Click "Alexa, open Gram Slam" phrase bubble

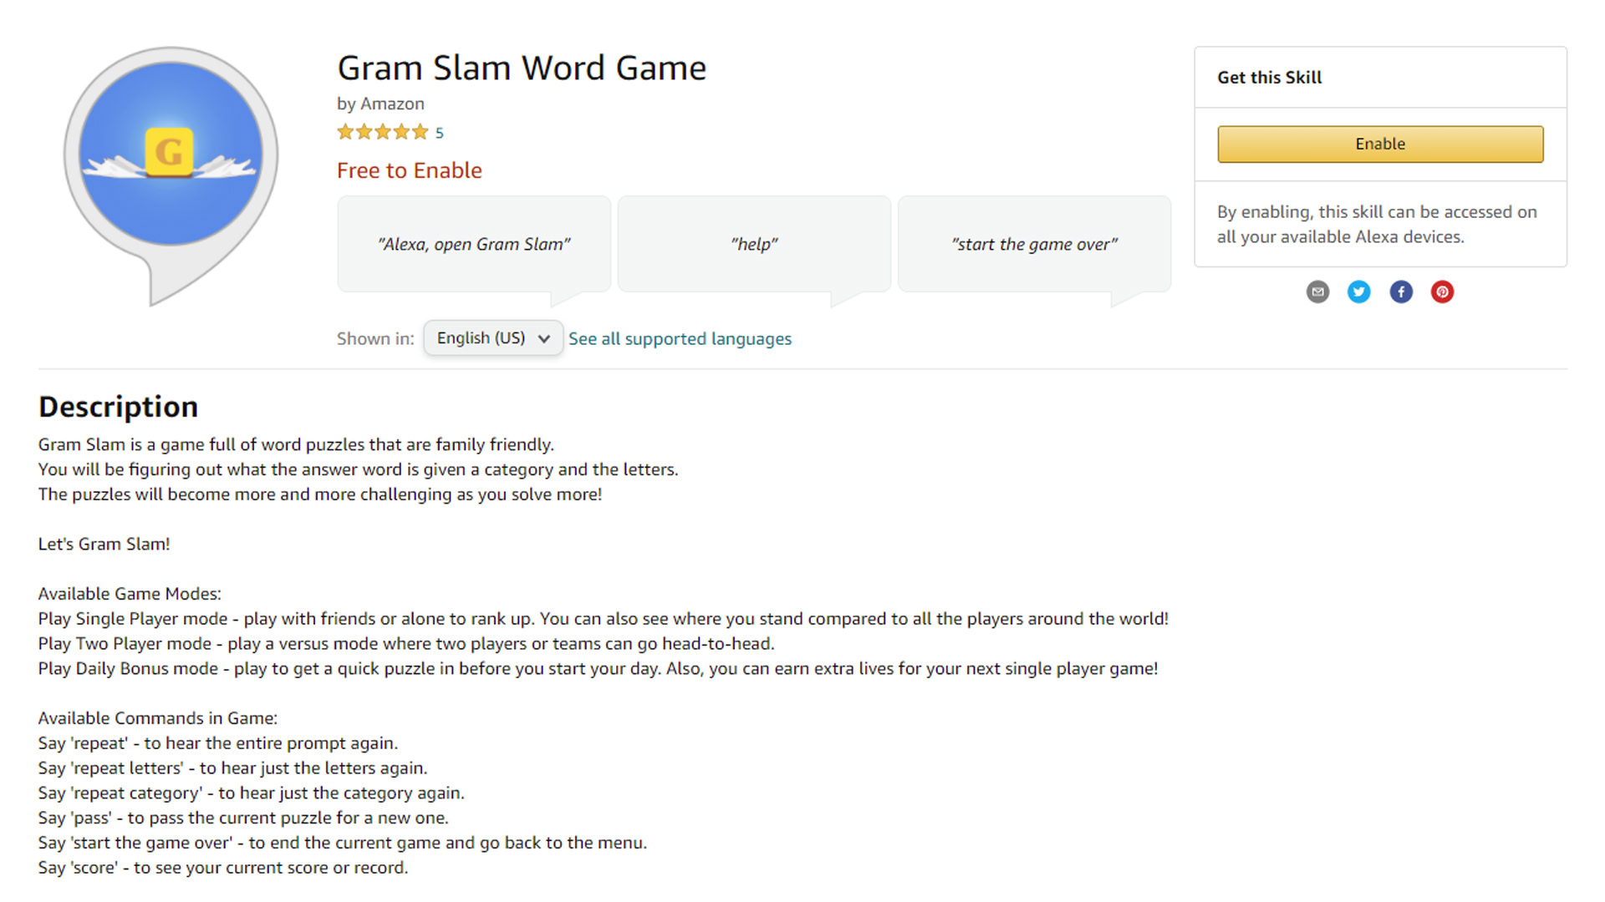tap(474, 244)
